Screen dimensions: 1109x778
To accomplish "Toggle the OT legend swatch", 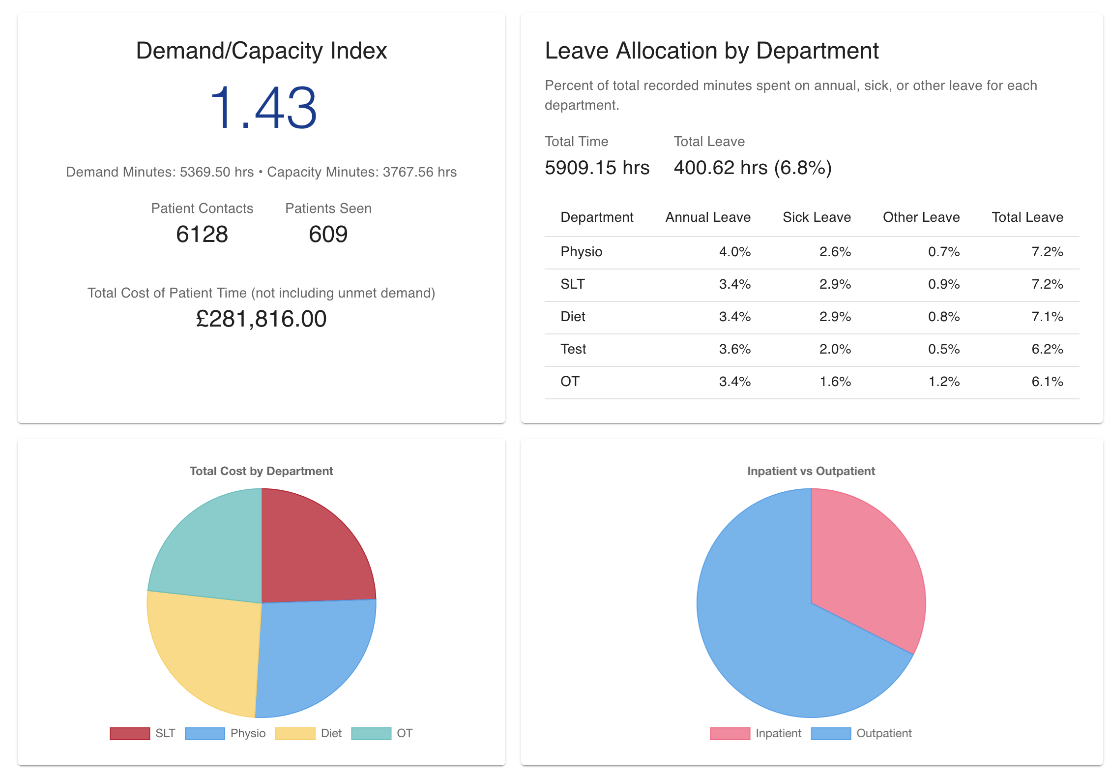I will (x=371, y=733).
